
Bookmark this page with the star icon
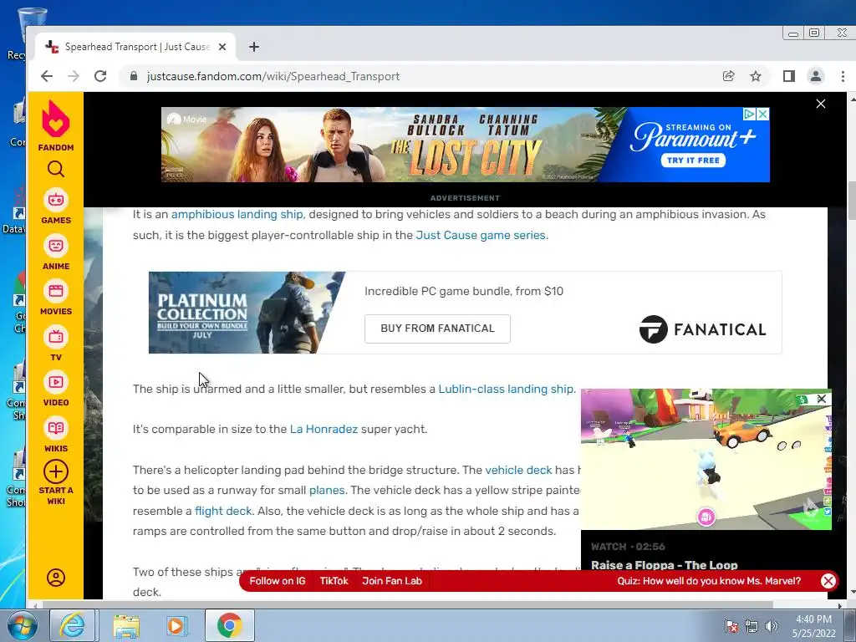(756, 76)
